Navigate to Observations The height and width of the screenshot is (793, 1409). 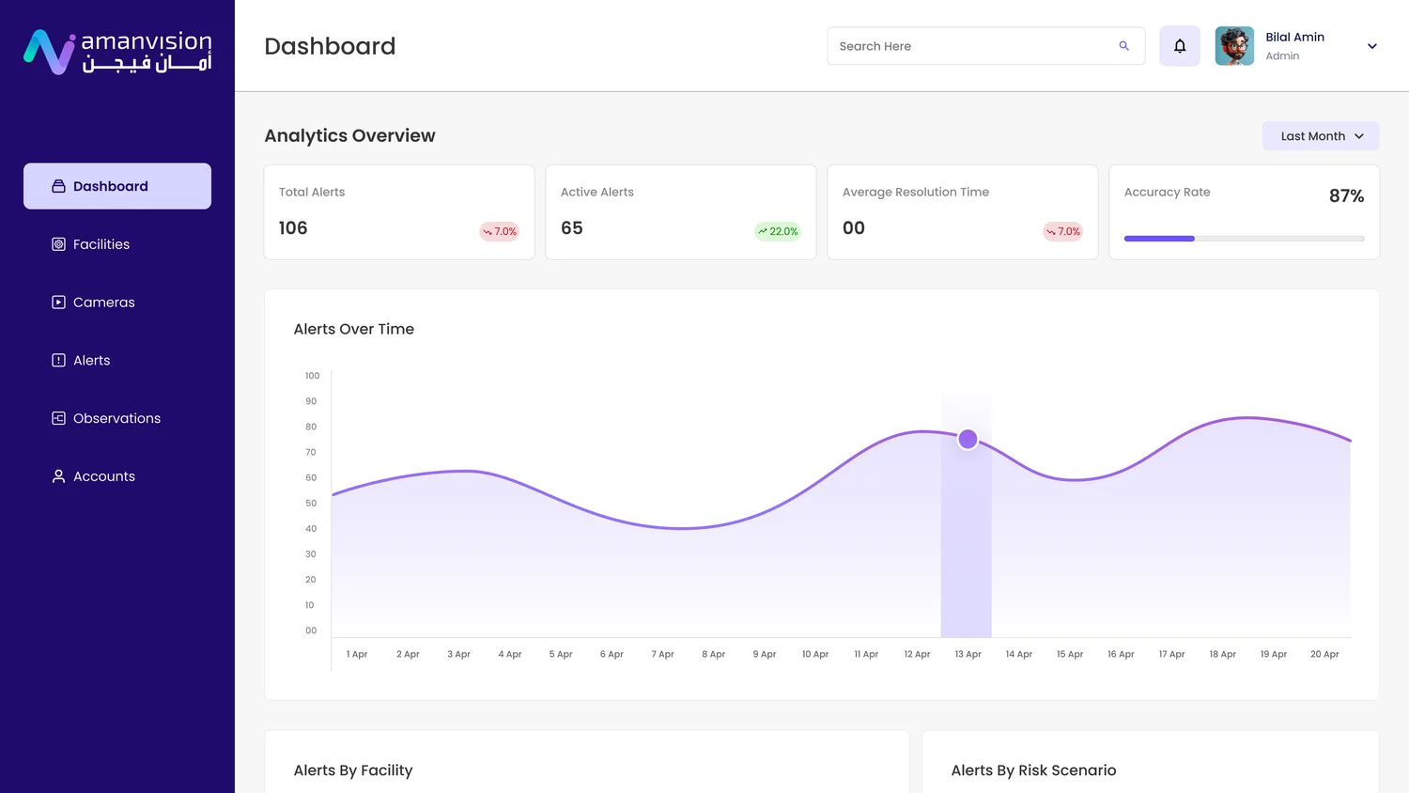[x=117, y=418]
